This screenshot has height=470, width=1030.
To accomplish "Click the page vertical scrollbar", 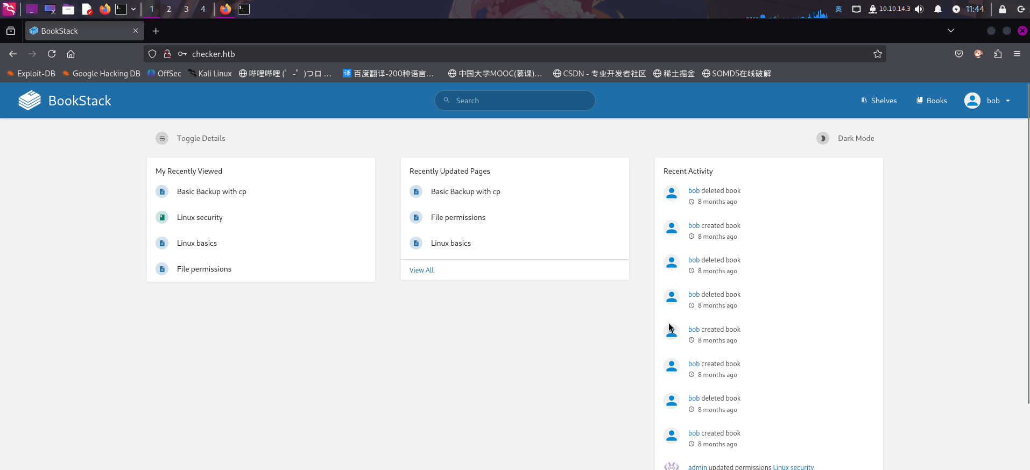I will pyautogui.click(x=1028, y=242).
